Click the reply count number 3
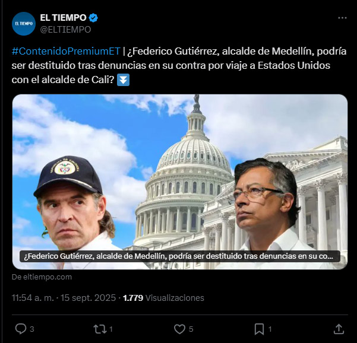 32,329
